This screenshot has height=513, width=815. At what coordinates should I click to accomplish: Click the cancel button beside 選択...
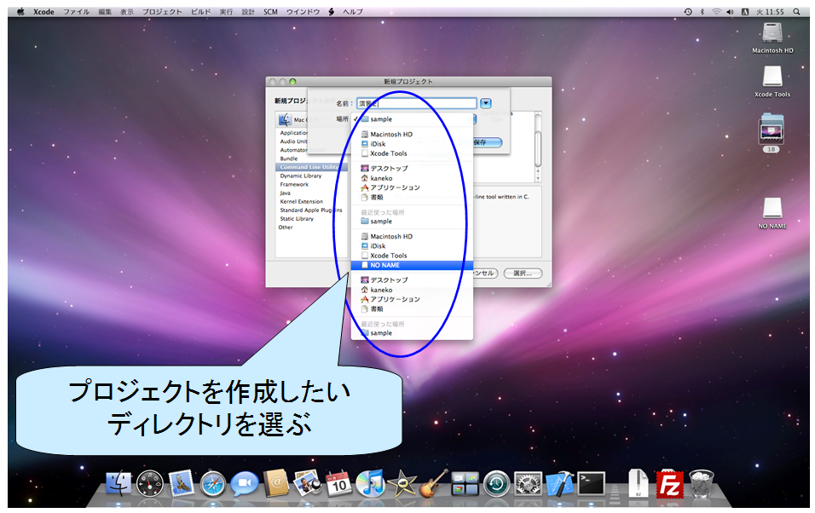click(x=484, y=273)
